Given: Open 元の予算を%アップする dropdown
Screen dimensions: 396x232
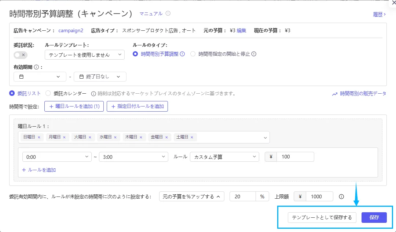Looking at the screenshot, I should click(x=192, y=197).
